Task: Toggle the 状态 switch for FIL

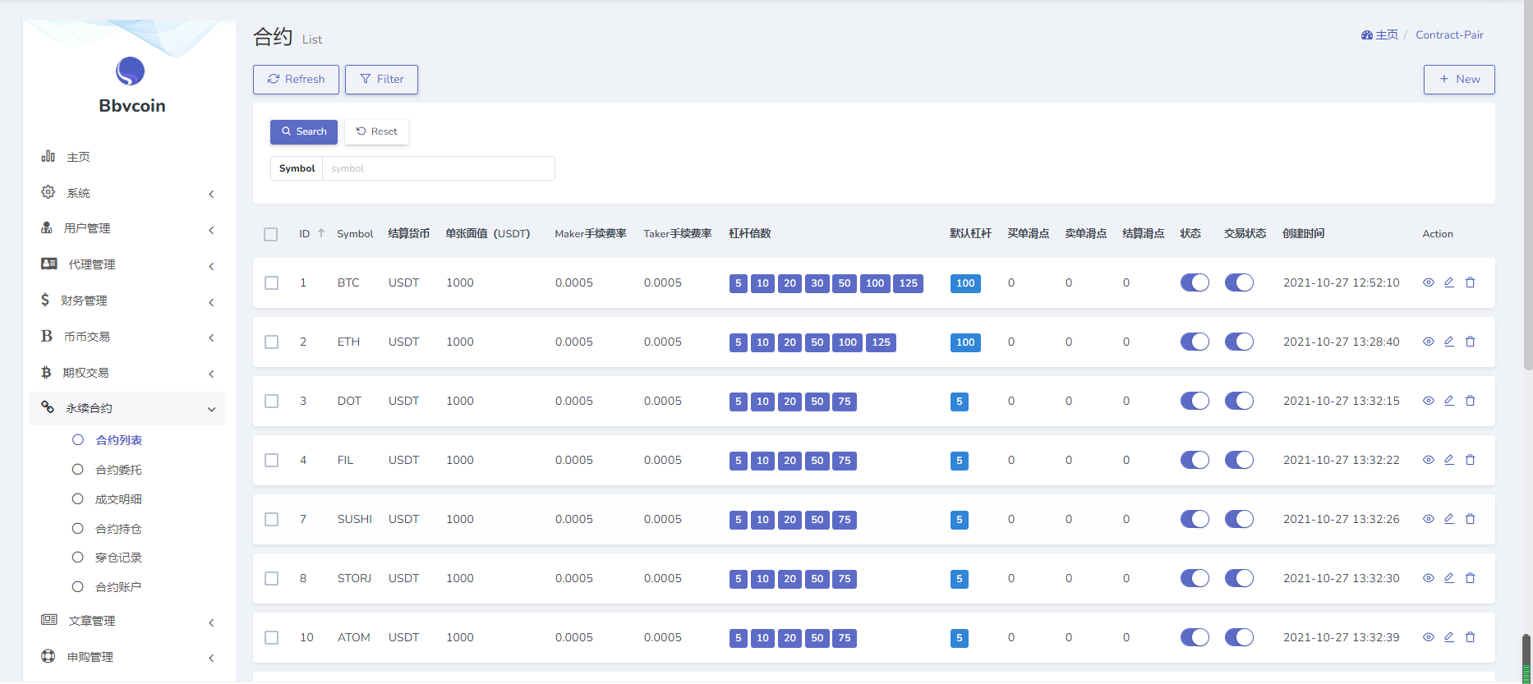Action: click(x=1195, y=460)
